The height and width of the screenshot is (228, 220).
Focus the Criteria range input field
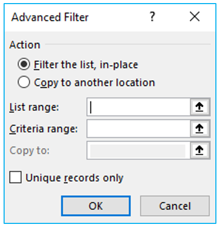coord(138,129)
